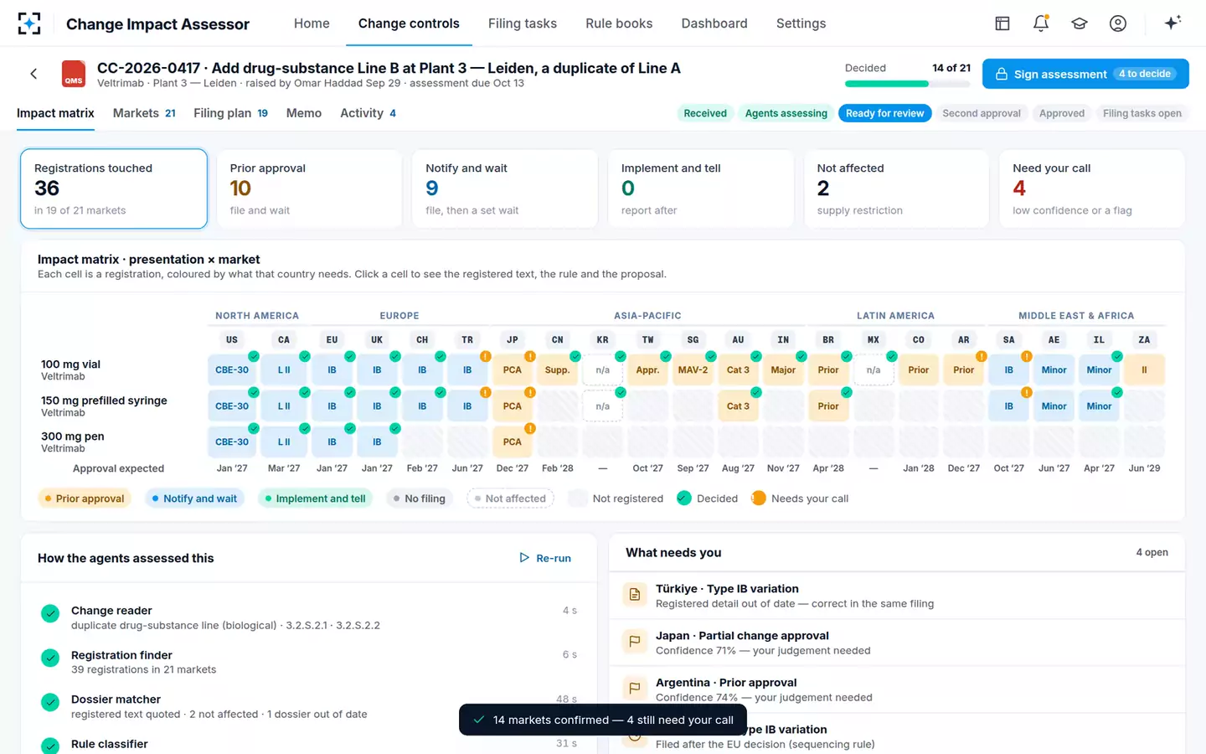The height and width of the screenshot is (754, 1206).
Task: Open the graduation cap learning icon
Action: pyautogui.click(x=1080, y=23)
